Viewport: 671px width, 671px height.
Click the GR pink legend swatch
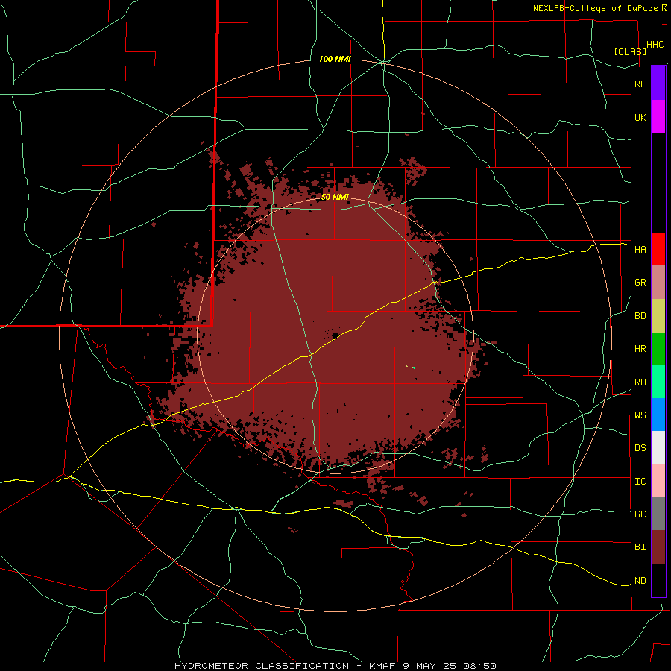click(x=658, y=283)
